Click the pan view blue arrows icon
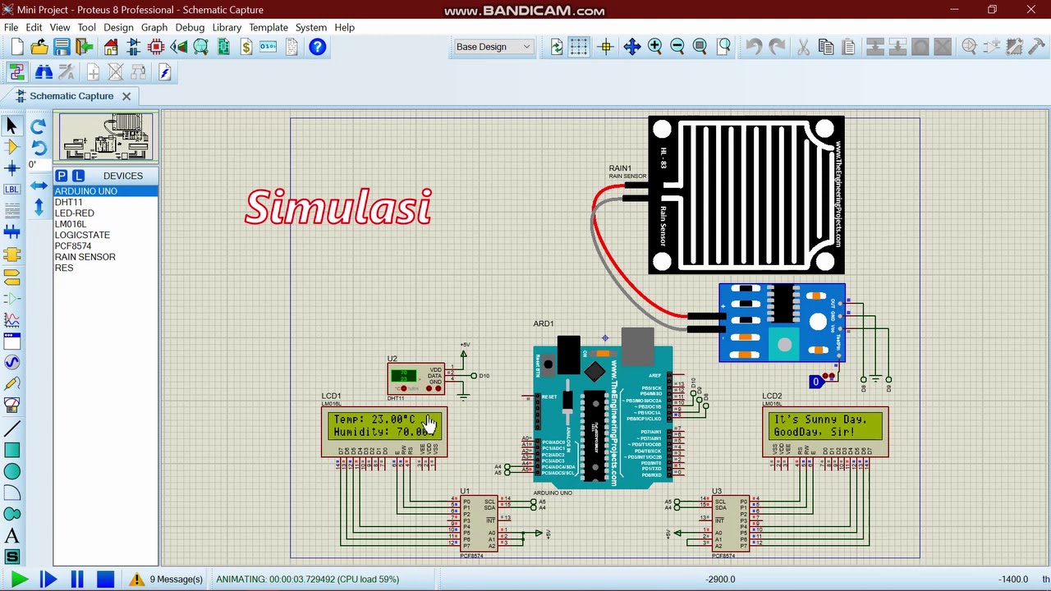This screenshot has height=591, width=1051. (632, 47)
